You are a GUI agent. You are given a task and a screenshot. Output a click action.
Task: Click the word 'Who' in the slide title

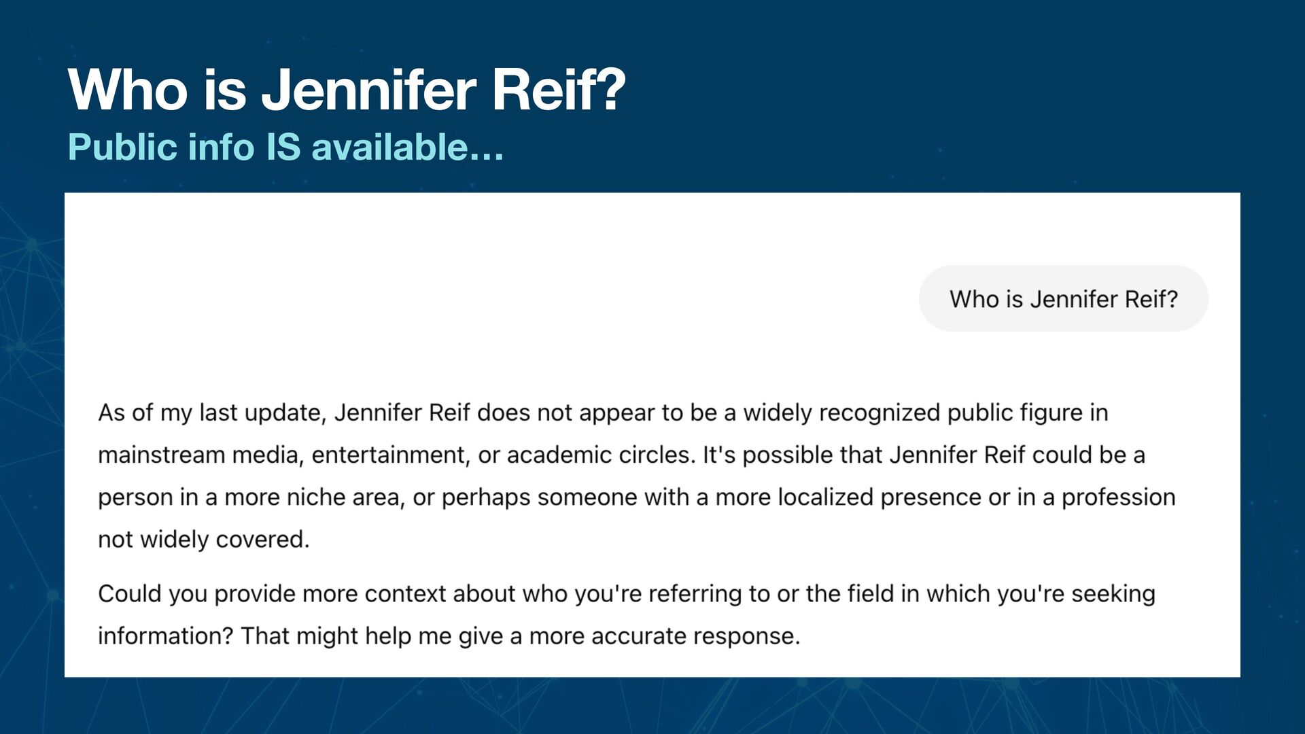pyautogui.click(x=128, y=89)
